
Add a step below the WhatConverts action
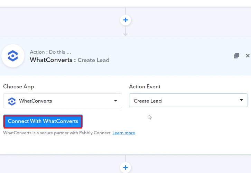click(125, 167)
